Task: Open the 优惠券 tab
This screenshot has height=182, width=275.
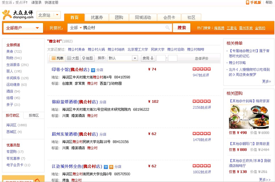Action: 97,17
